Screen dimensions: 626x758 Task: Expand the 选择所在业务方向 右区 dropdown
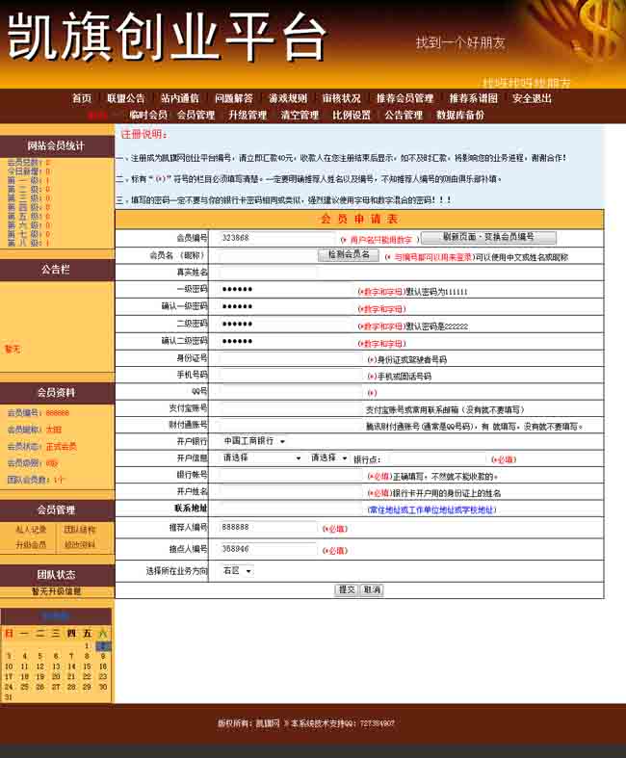click(236, 571)
